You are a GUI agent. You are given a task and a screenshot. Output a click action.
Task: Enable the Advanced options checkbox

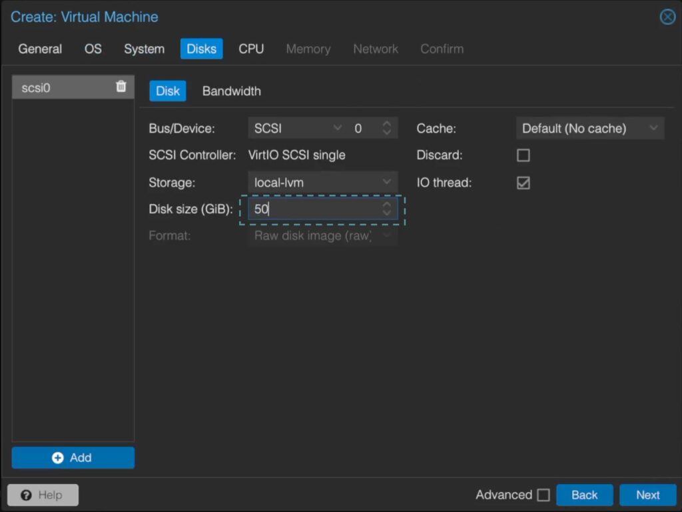click(543, 495)
